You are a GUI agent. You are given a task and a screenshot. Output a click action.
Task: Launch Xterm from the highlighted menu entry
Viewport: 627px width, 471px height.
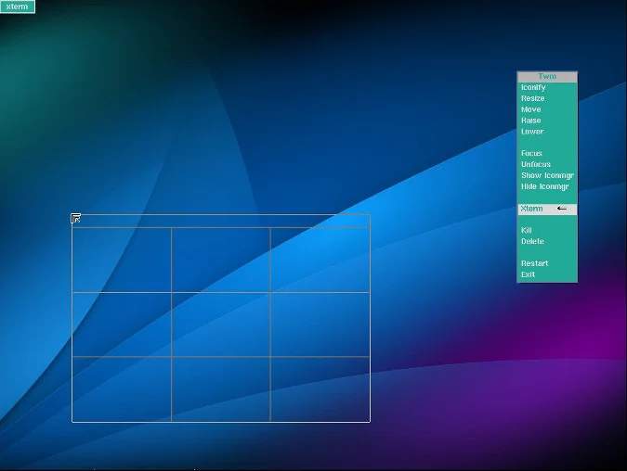pos(547,209)
